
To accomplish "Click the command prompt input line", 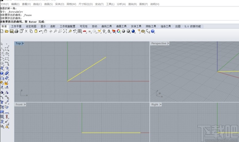I will [119, 22].
